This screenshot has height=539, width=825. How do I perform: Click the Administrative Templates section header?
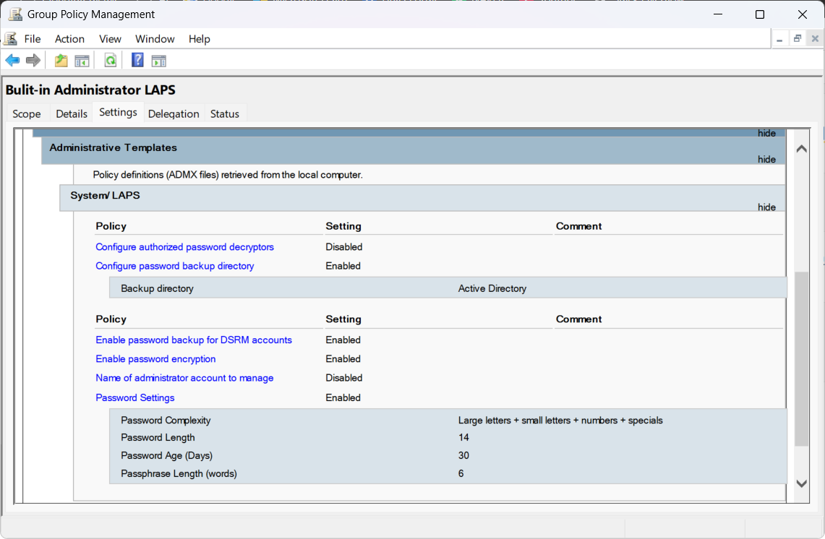pyautogui.click(x=413, y=151)
